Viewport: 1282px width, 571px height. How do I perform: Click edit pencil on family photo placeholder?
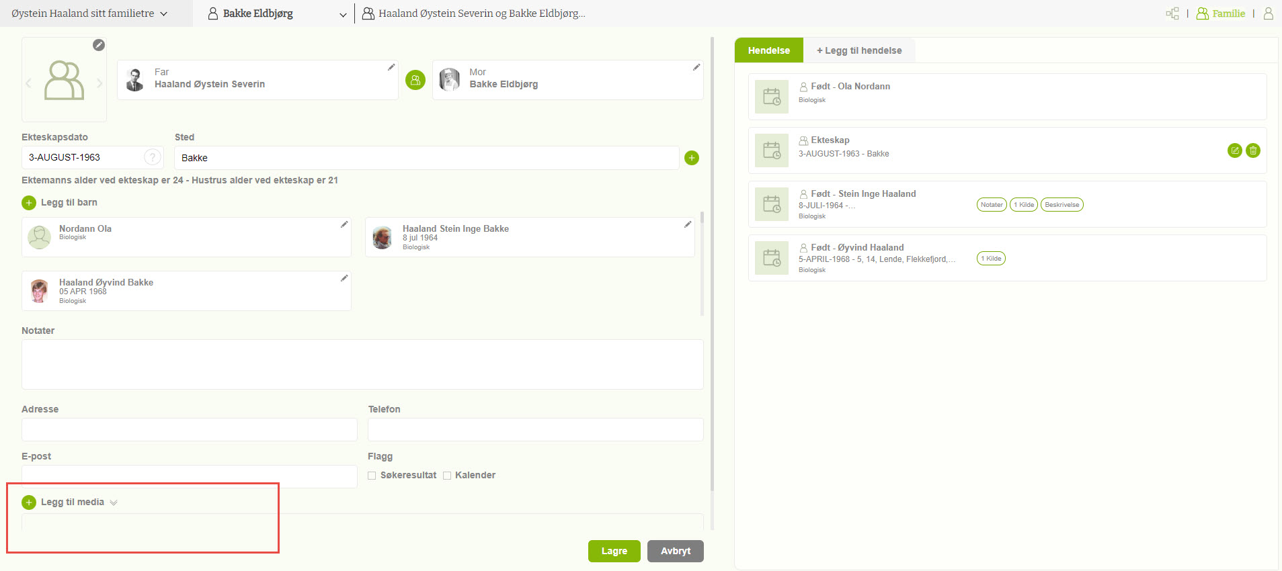(x=99, y=45)
